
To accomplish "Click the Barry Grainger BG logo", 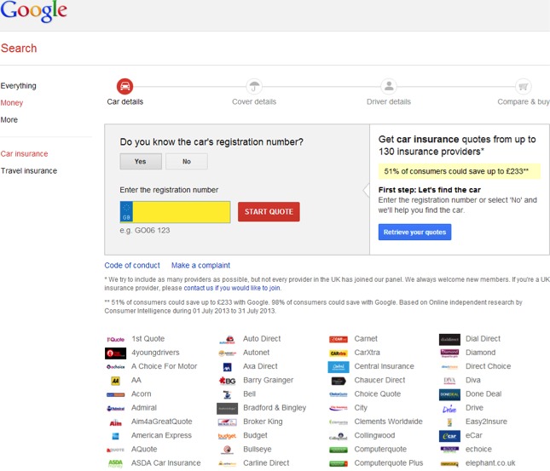I will point(227,381).
